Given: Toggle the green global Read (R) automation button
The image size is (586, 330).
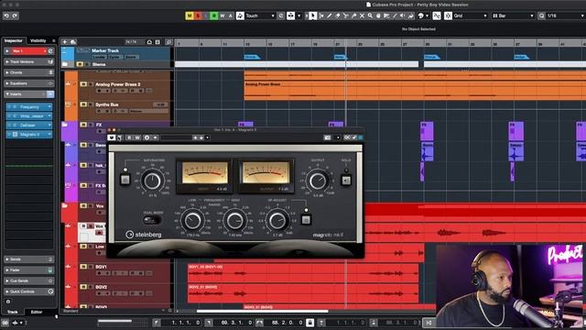Looking at the screenshot, I should 214,16.
